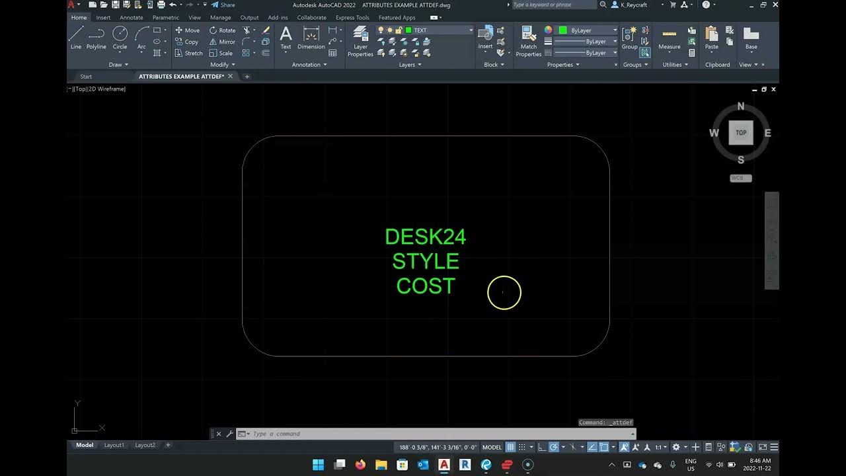This screenshot has width=846, height=476.
Task: Select the Erase tool icon
Action: (x=266, y=30)
